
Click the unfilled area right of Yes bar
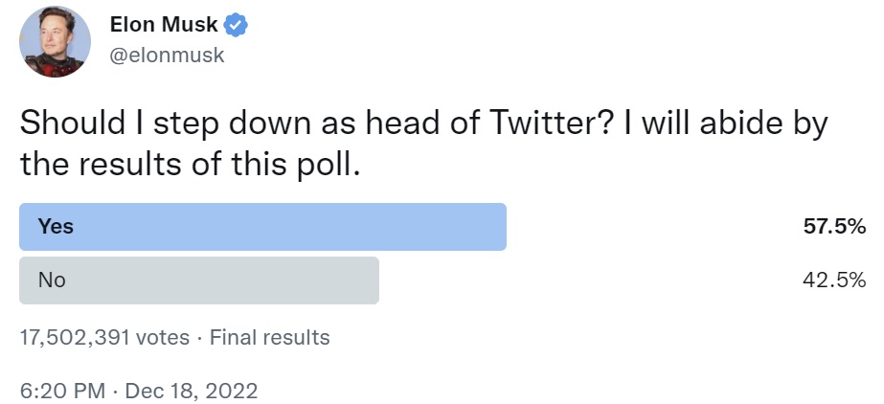coord(651,227)
